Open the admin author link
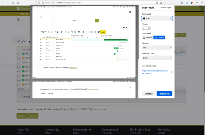The height and width of the screenshot is (135, 205). [x=31, y=109]
